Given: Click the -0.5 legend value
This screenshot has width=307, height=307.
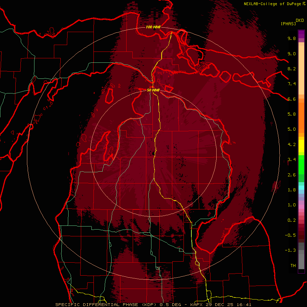Looking at the screenshot, I should [290, 235].
